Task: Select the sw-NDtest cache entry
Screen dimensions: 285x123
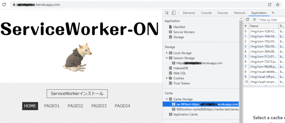Action: point(201,104)
